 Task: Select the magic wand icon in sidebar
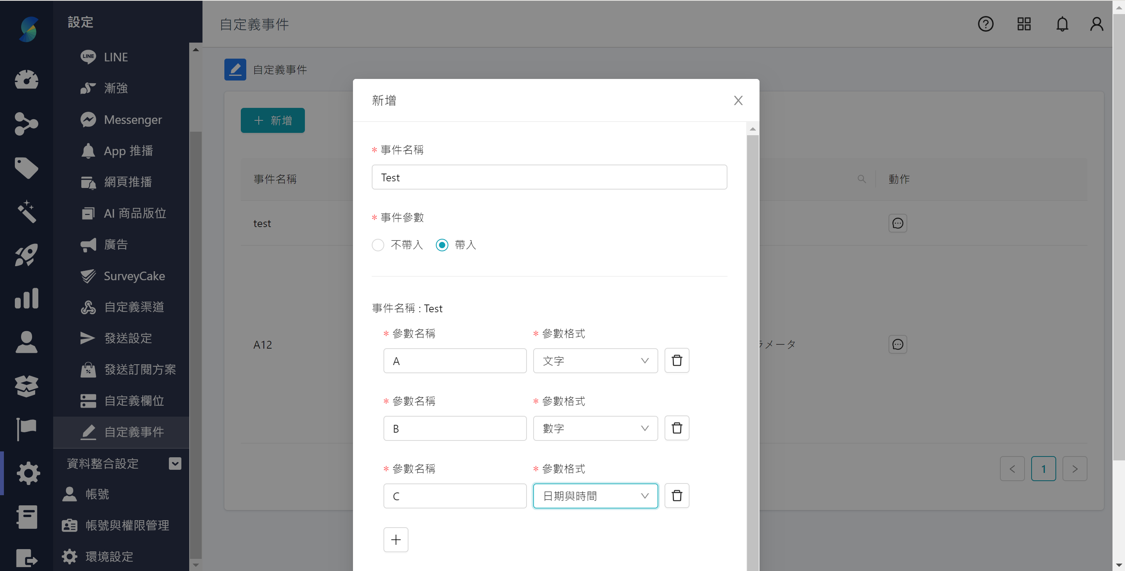(27, 212)
